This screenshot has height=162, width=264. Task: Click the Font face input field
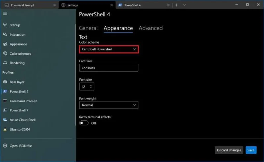(x=109, y=68)
